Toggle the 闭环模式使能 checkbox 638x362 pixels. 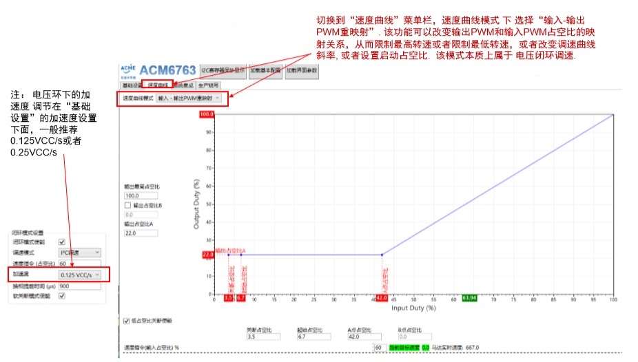point(62,242)
